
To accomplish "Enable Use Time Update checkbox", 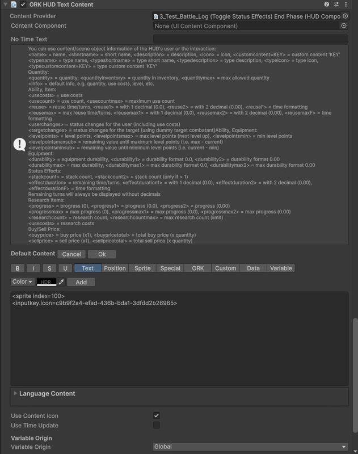I will (x=156, y=425).
